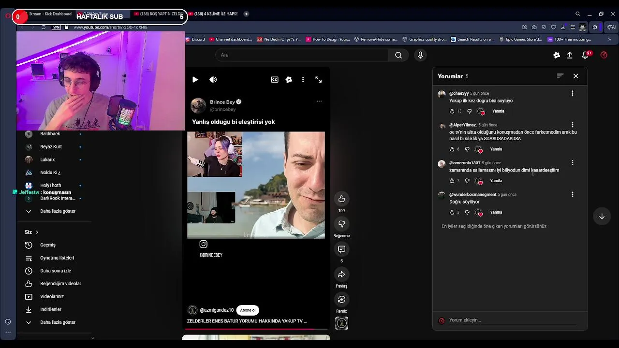
Task: Open the short's three-dot options menu
Action: pyautogui.click(x=303, y=80)
